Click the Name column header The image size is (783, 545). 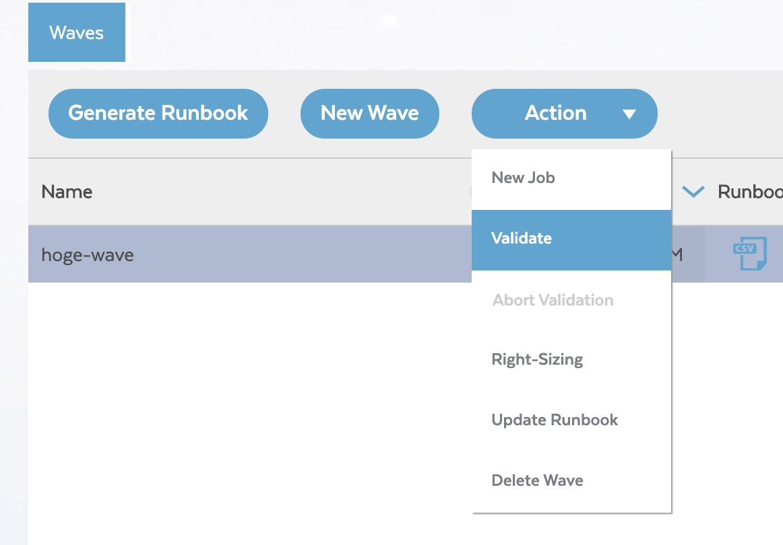[x=67, y=192]
